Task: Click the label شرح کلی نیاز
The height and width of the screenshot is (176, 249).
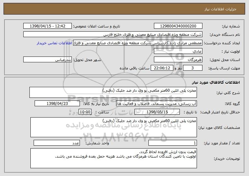Action: [228, 93]
